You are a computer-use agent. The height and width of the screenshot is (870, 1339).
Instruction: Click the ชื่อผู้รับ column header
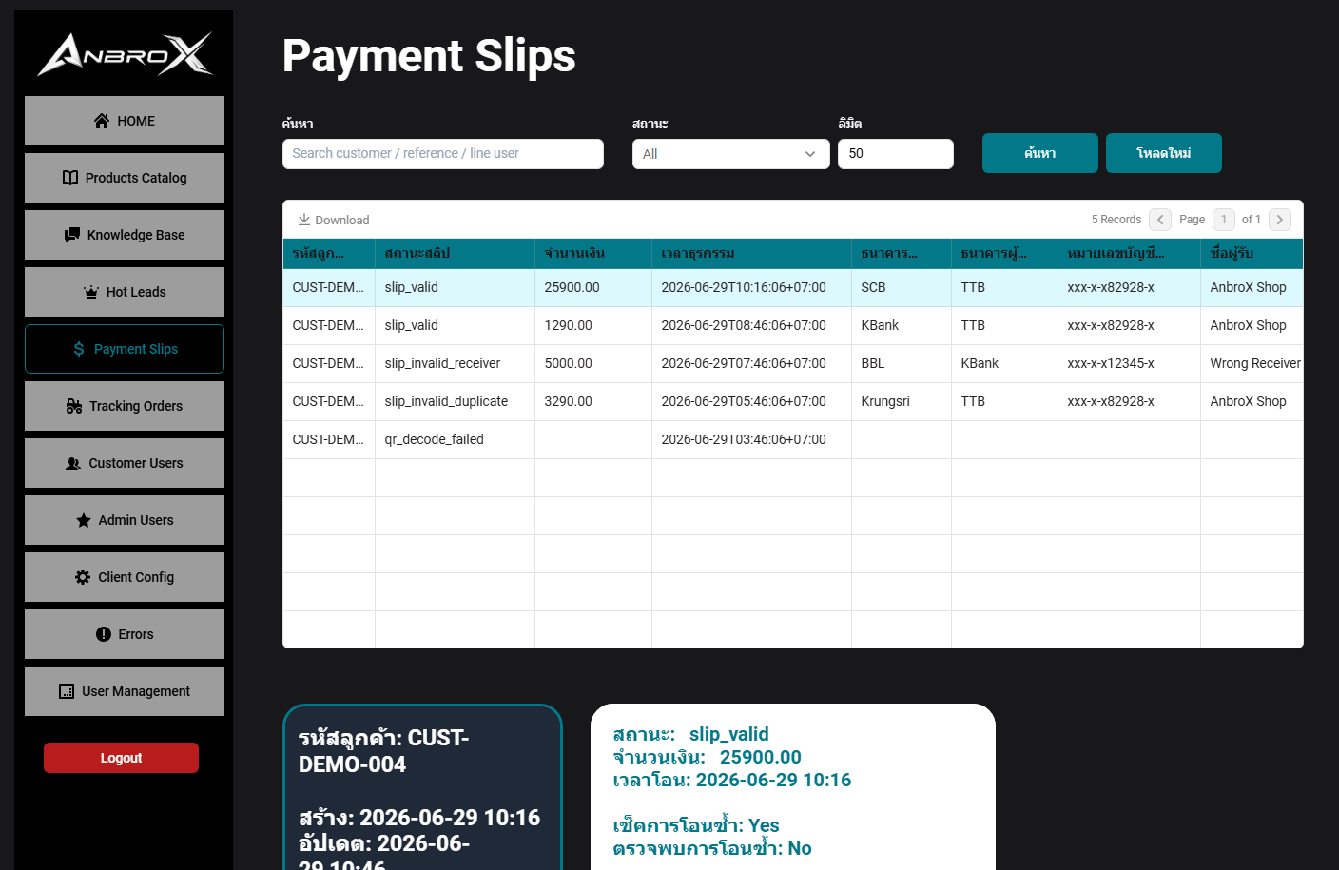pyautogui.click(x=1252, y=254)
